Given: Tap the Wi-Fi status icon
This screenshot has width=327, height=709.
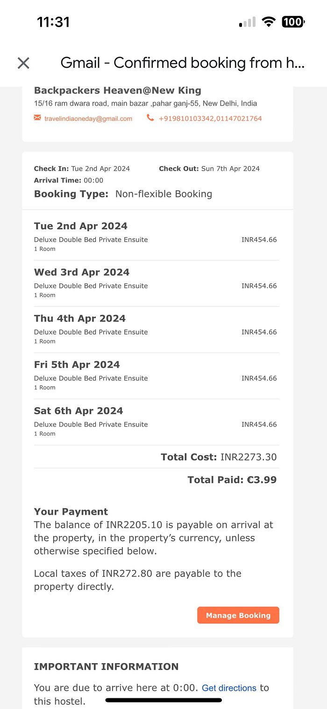Looking at the screenshot, I should (269, 22).
